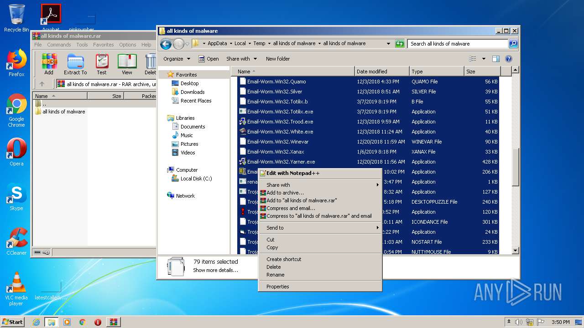The image size is (584, 328).
Task: Toggle the preview pane icon in Explorer
Action: [x=496, y=59]
